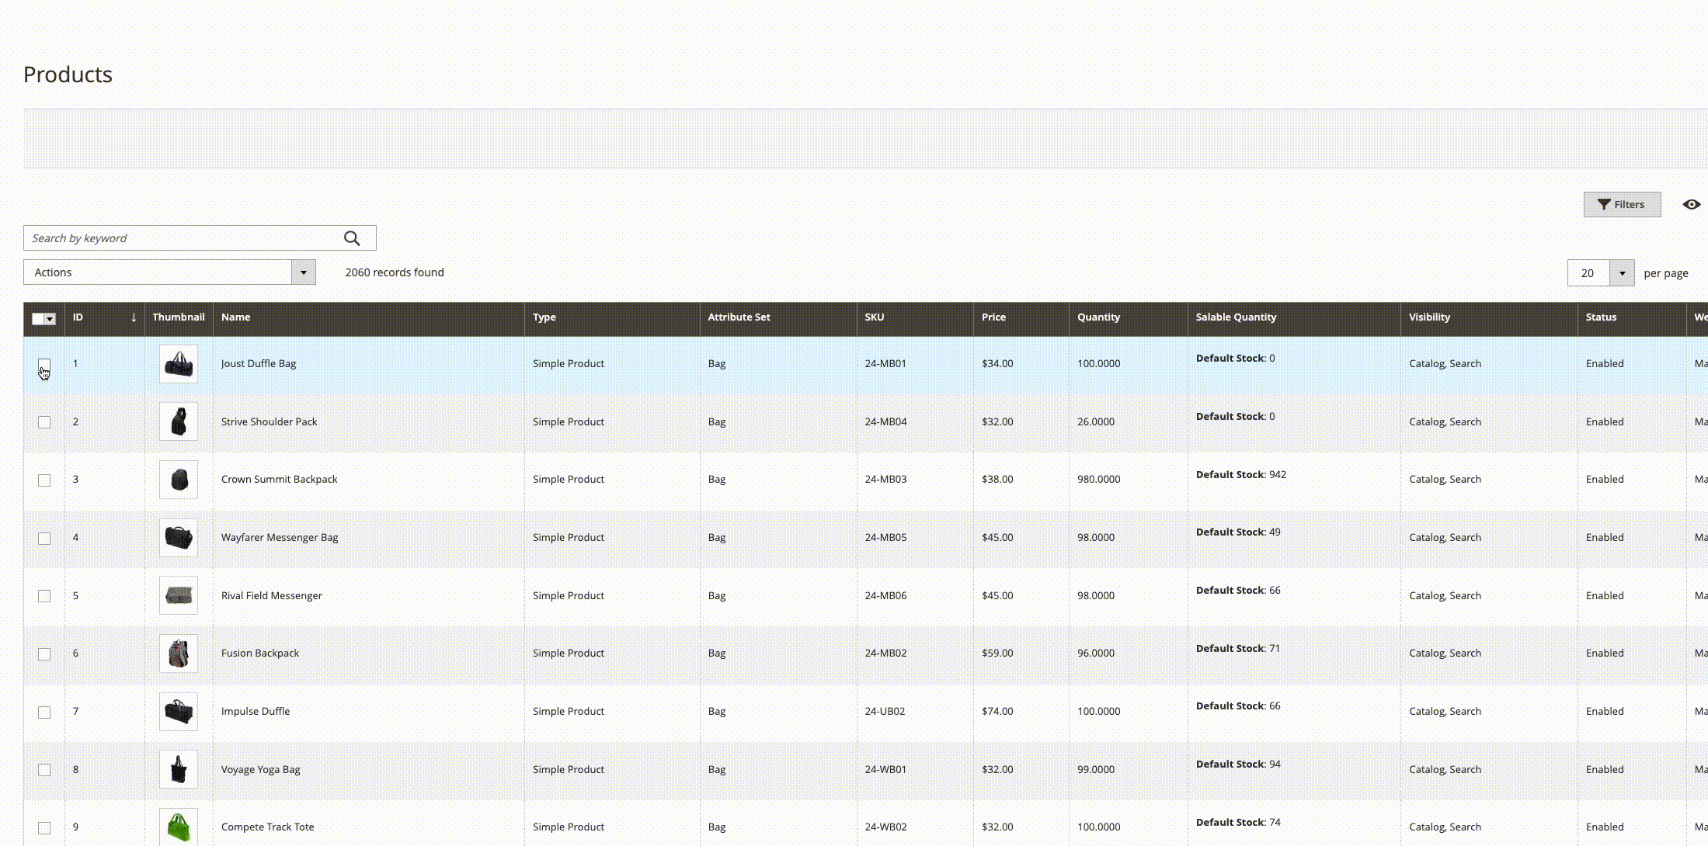Open the Filters button
The image size is (1708, 846).
(x=1622, y=205)
